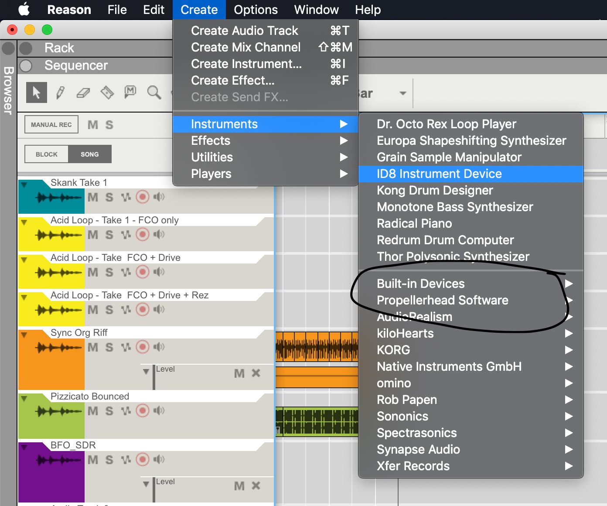Select the Pencil tool
The width and height of the screenshot is (607, 506).
tap(60, 92)
